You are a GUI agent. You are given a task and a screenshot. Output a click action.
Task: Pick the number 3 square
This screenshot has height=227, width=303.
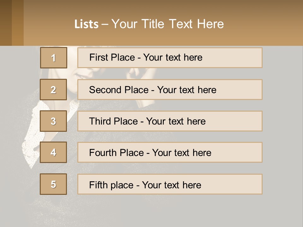pyautogui.click(x=53, y=121)
